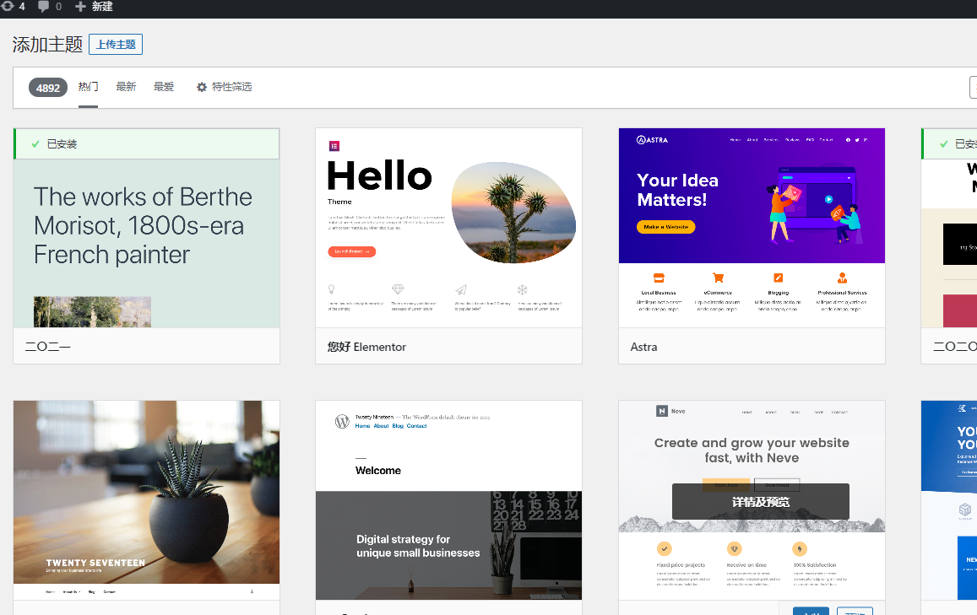Image resolution: width=977 pixels, height=615 pixels.
Task: Open the updates icon showing 4
Action: coord(13,6)
